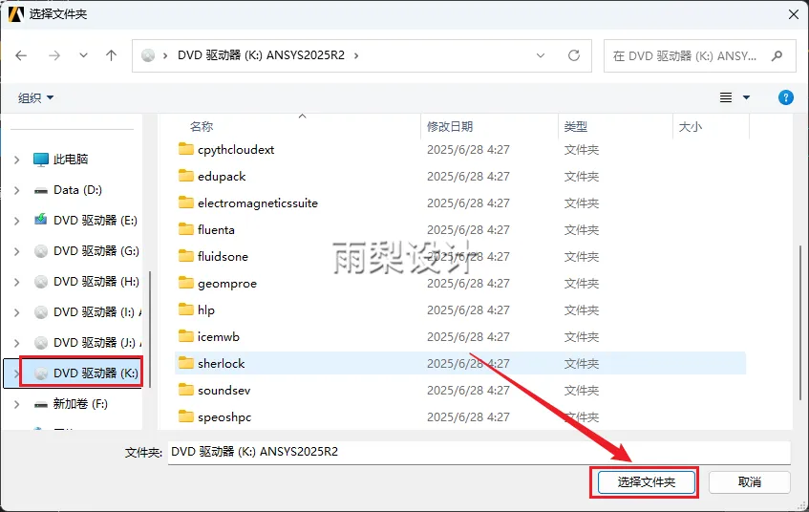
Task: Go up one folder level
Action: [x=111, y=55]
